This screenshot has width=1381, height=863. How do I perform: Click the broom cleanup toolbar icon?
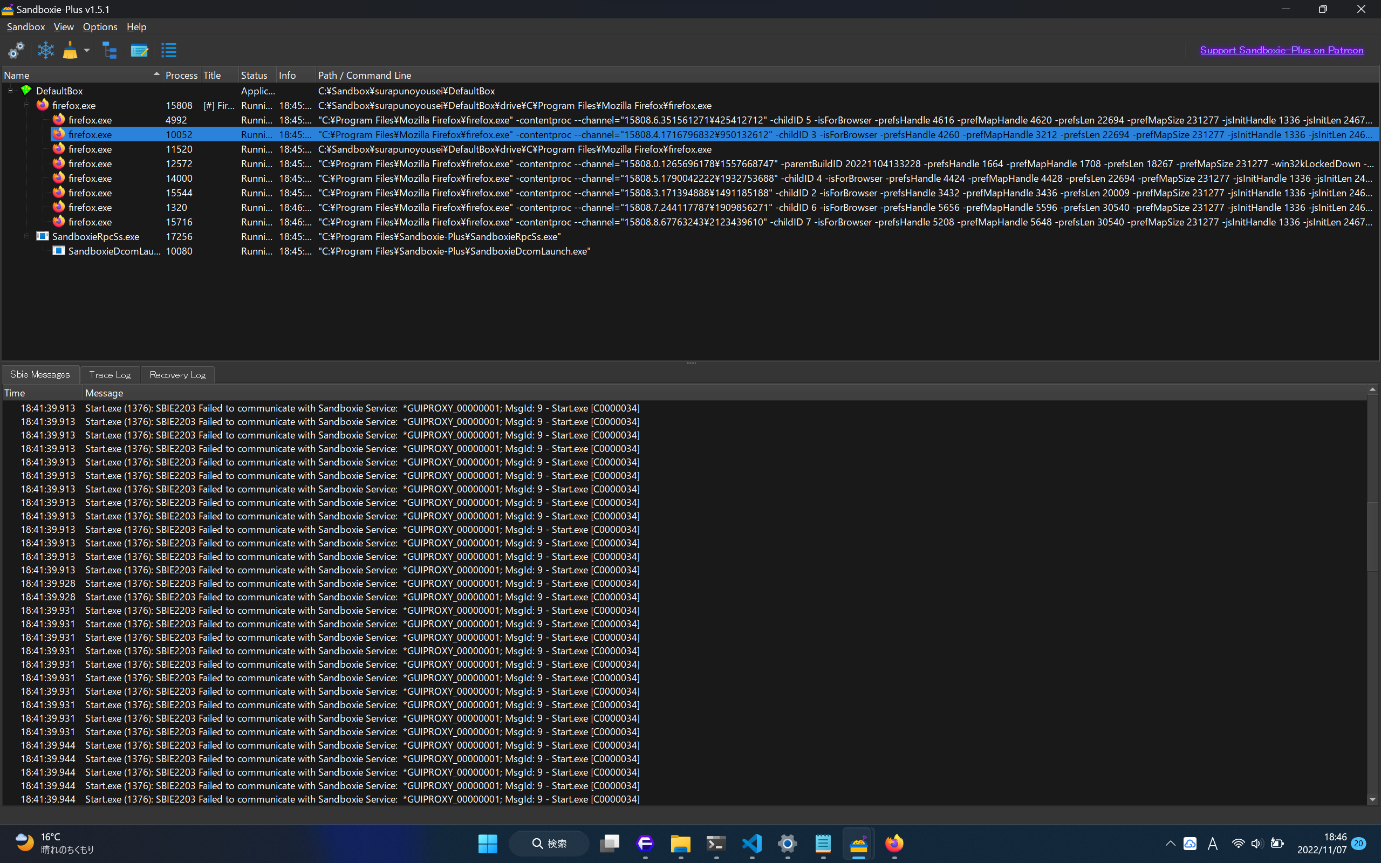click(x=70, y=50)
